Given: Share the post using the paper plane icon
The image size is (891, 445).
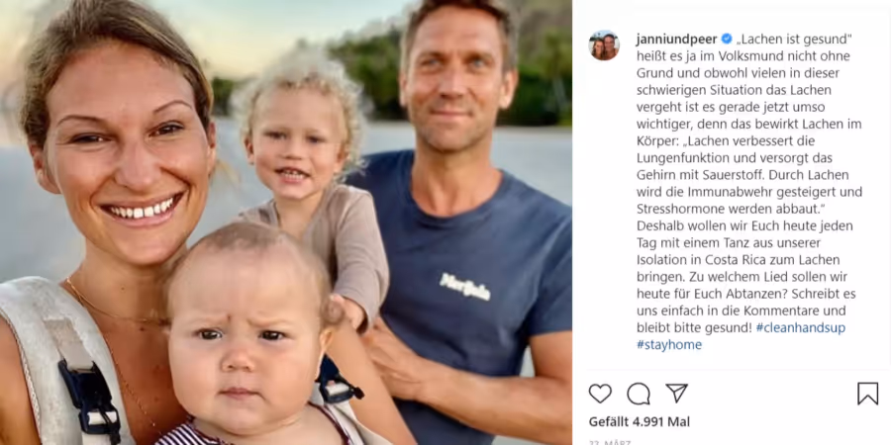Looking at the screenshot, I should point(677,394).
